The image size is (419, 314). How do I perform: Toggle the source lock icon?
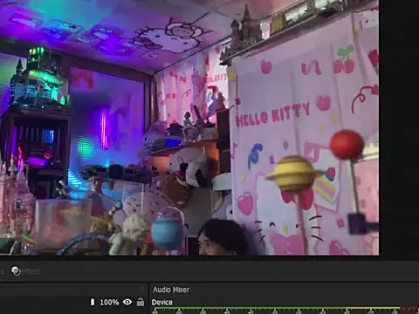point(141,302)
